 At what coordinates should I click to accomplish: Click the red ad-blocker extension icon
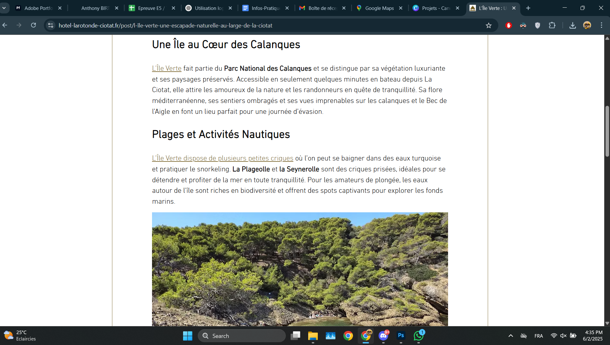[509, 26]
